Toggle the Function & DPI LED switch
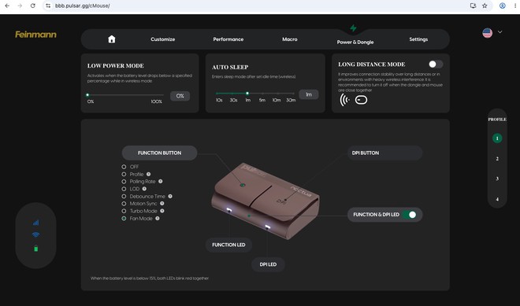 point(410,215)
